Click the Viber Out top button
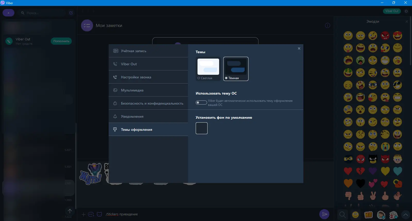 (392, 11)
